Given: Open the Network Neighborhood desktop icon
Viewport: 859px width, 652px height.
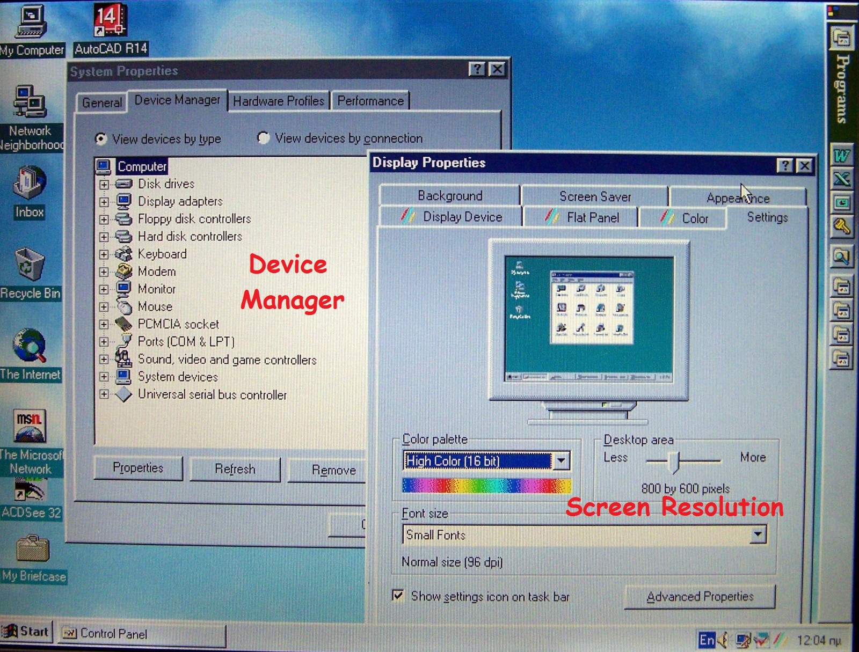Looking at the screenshot, I should click(31, 118).
